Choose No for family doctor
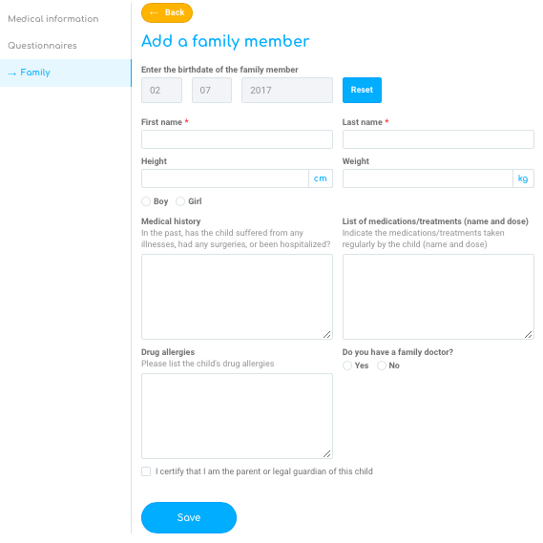The width and height of the screenshot is (543, 543). (x=382, y=365)
